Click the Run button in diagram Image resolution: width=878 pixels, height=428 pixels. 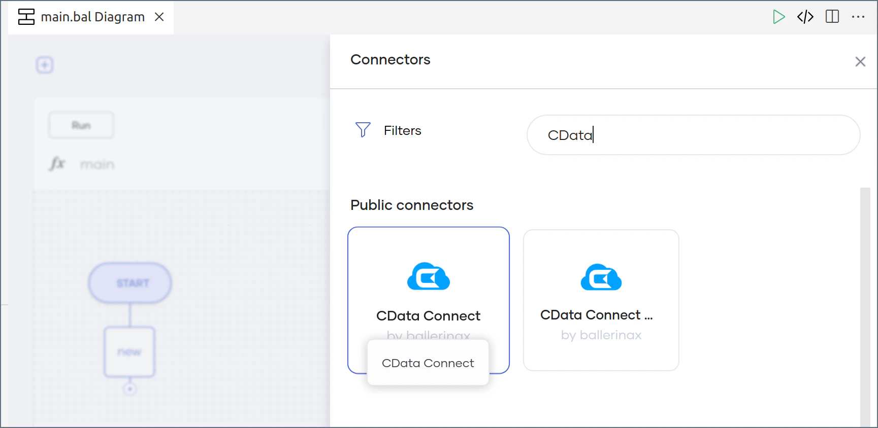click(x=81, y=125)
